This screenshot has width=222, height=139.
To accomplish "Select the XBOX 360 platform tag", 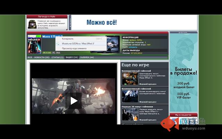I will point(47,52).
